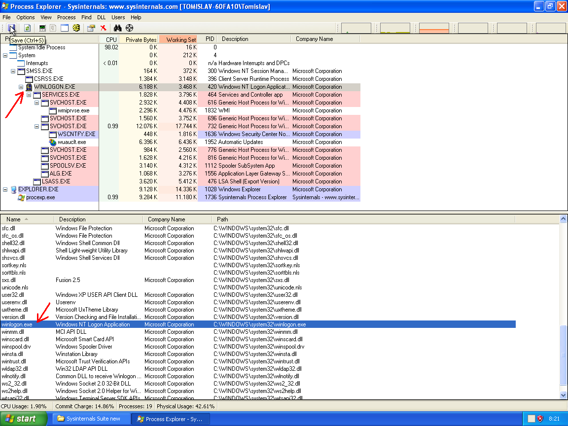Collapse the WINLOGON.EXE tree node
568x426 pixels.
tap(21, 87)
